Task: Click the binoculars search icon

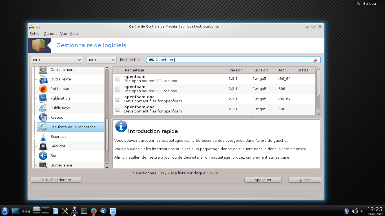Action: pyautogui.click(x=151, y=60)
